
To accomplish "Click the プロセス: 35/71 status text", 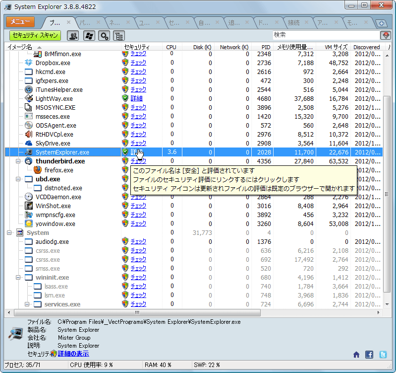I will point(22,365).
